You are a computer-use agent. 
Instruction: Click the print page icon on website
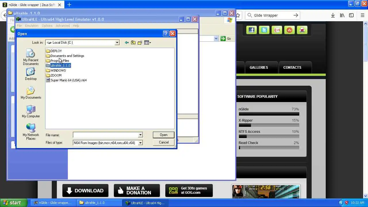(x=302, y=30)
